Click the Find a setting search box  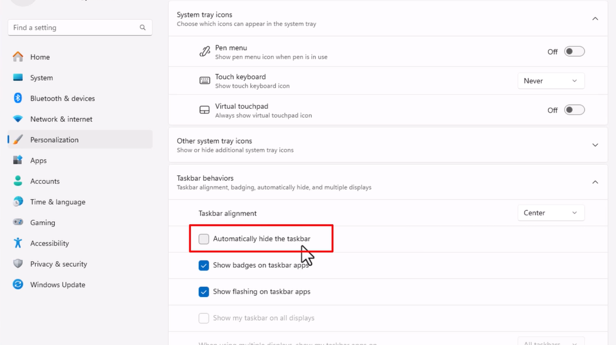[x=73, y=28]
